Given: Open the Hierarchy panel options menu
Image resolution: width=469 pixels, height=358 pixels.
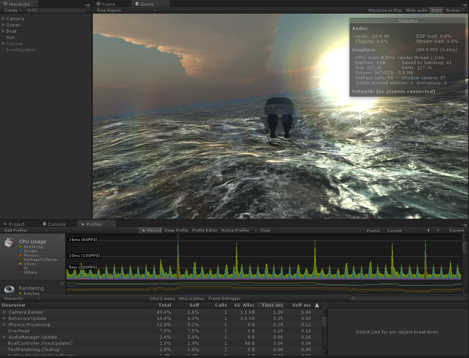Looking at the screenshot, I should click(x=88, y=5).
